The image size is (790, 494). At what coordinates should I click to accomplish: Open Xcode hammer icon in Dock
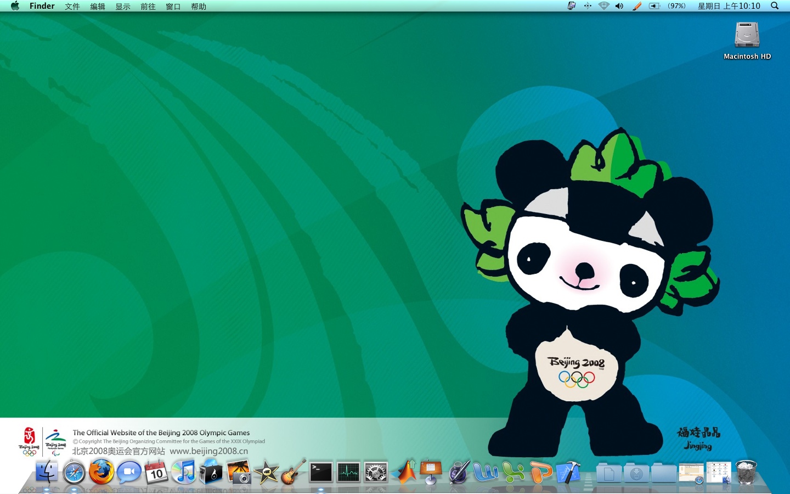pos(568,472)
